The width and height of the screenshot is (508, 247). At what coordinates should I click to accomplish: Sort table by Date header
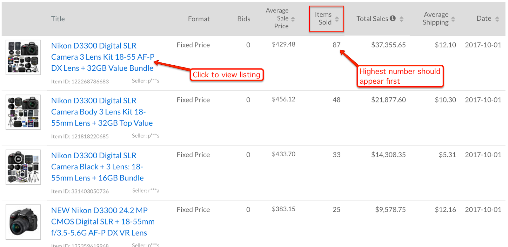[x=484, y=18]
